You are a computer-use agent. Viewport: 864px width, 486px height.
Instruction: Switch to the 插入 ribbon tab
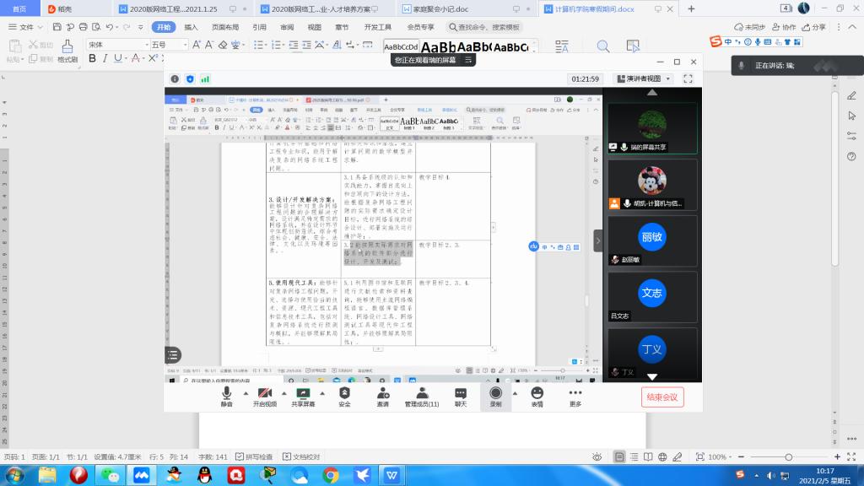click(192, 27)
